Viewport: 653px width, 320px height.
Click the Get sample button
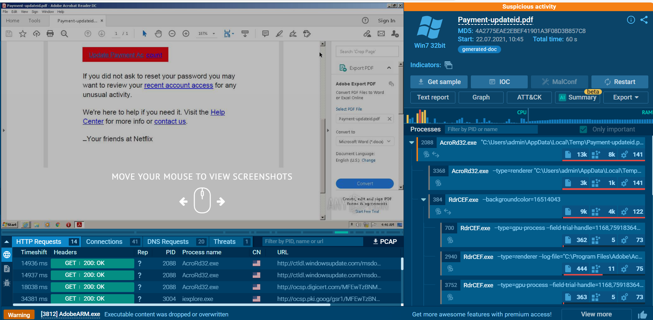[438, 82]
